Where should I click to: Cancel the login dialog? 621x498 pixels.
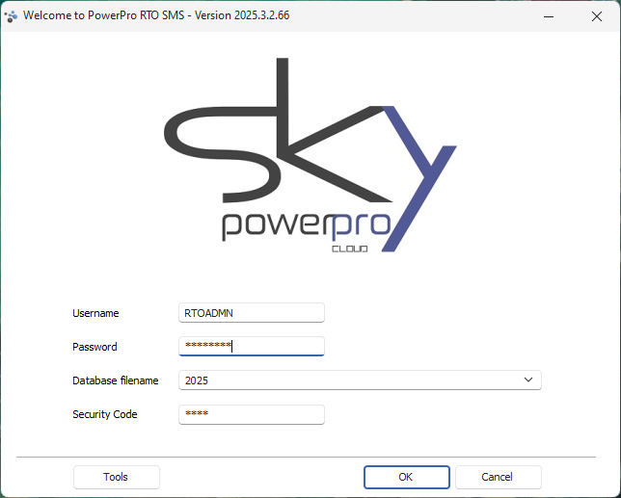[x=499, y=477]
